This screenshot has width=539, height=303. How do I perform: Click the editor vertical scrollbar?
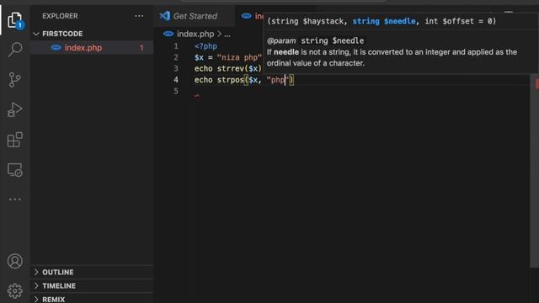534,172
